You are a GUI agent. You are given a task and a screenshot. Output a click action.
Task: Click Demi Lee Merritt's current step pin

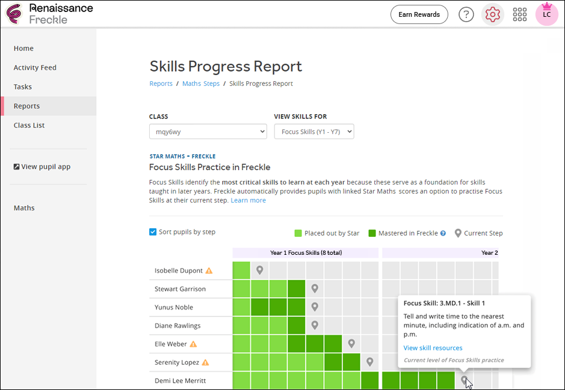click(x=465, y=380)
